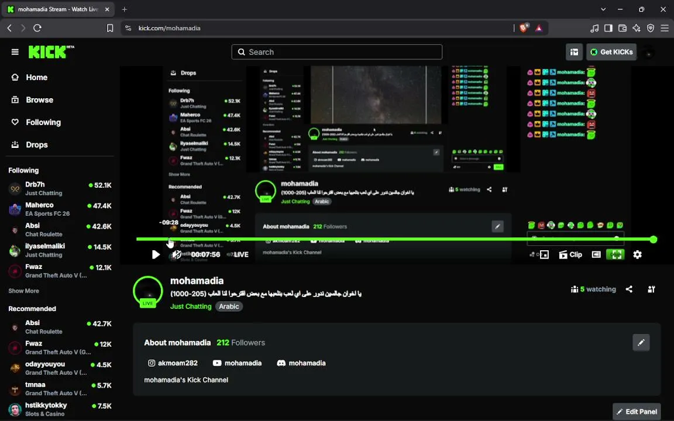Bookmark this page
Screen dimensions: 674x421
pos(110,28)
